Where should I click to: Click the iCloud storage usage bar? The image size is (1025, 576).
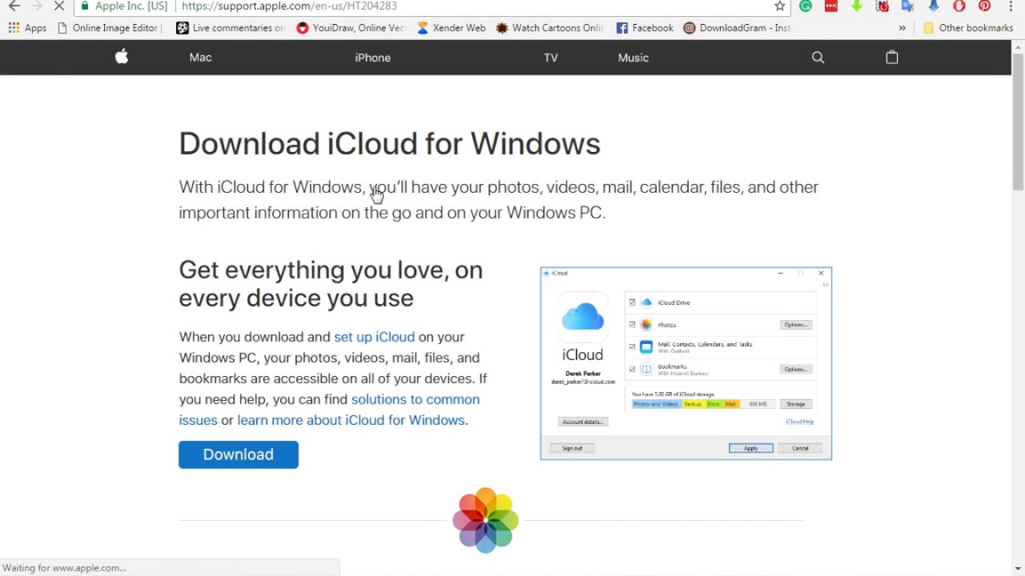(x=703, y=404)
